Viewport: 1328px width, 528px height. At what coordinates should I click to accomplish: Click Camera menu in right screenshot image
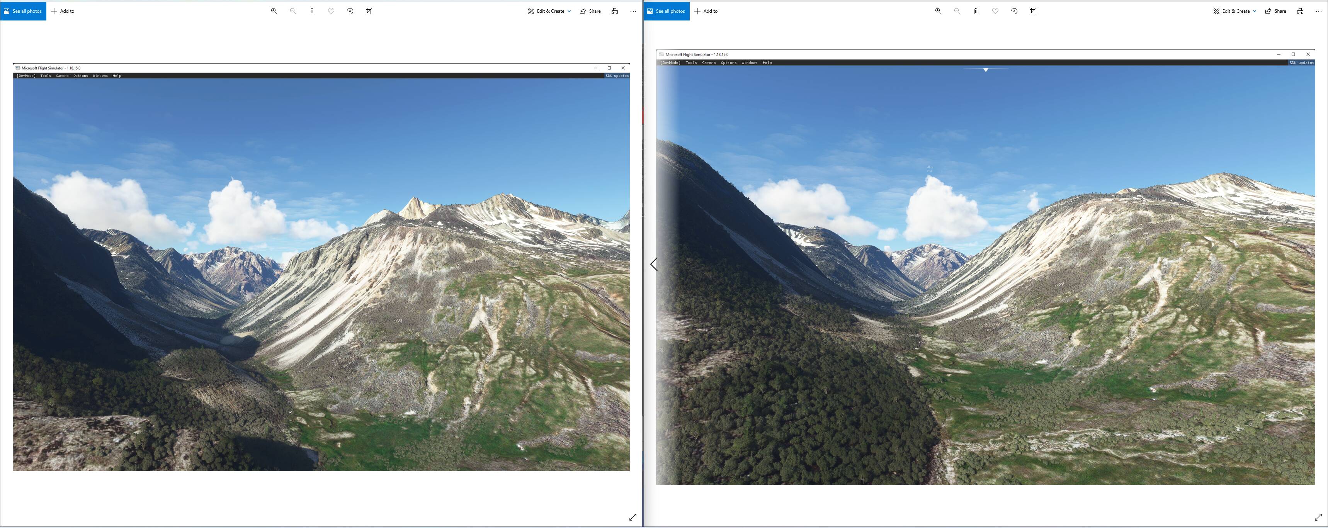pyautogui.click(x=709, y=63)
